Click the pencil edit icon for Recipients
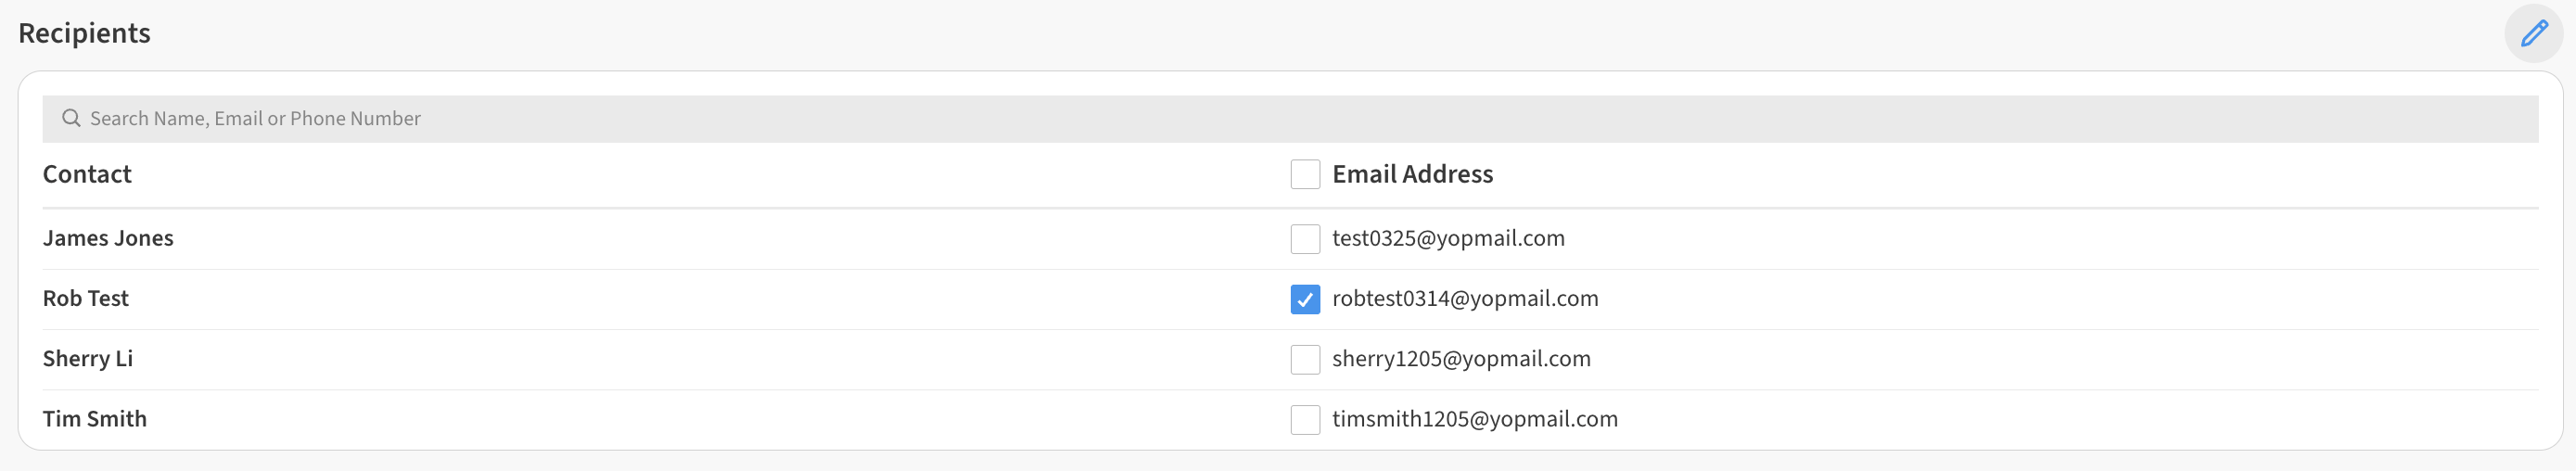The height and width of the screenshot is (471, 2576). pyautogui.click(x=2533, y=34)
